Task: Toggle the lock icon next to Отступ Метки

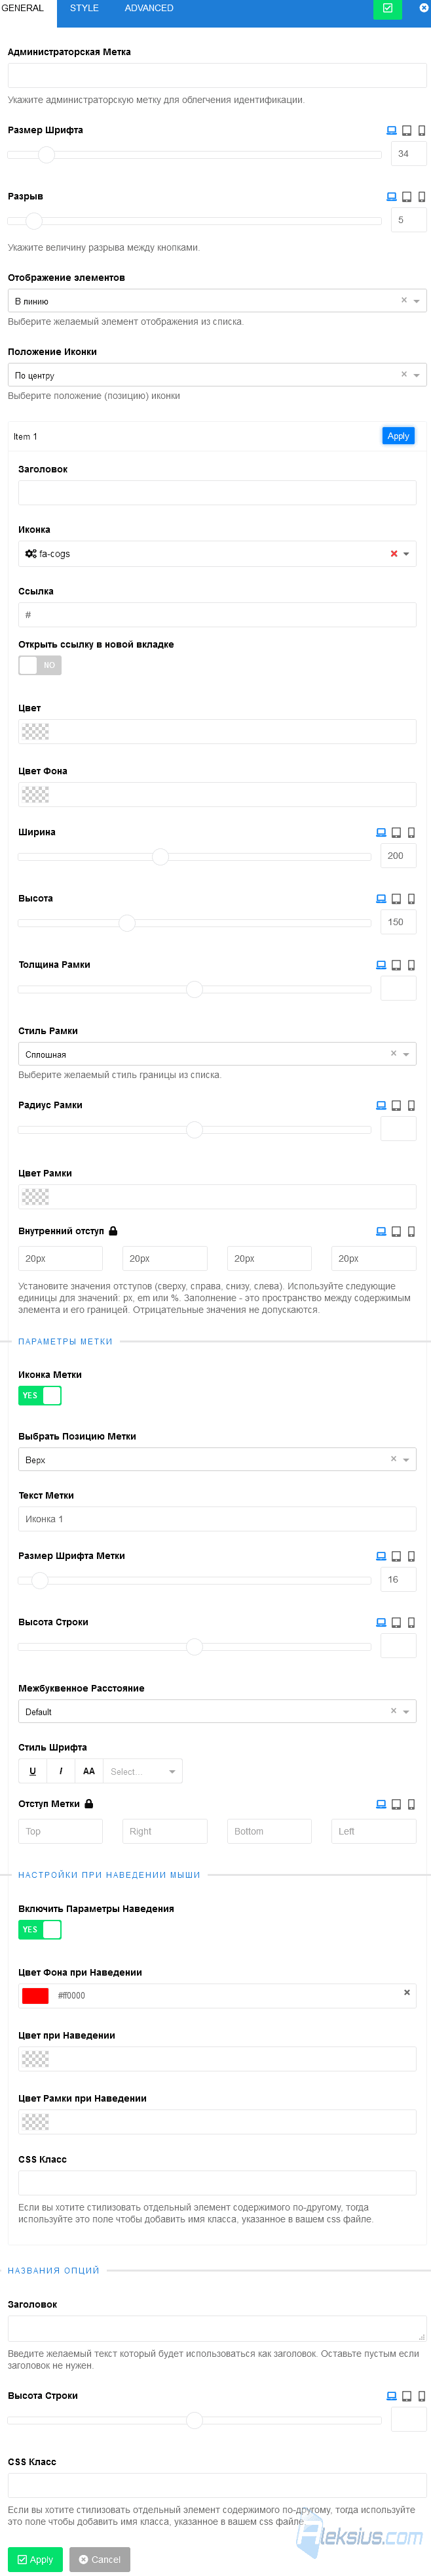Action: click(89, 1804)
